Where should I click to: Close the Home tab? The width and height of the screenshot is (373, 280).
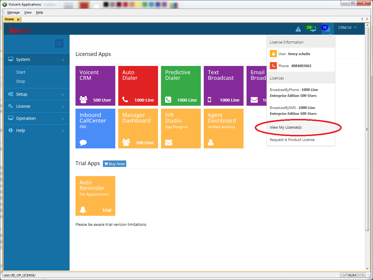coord(18,19)
